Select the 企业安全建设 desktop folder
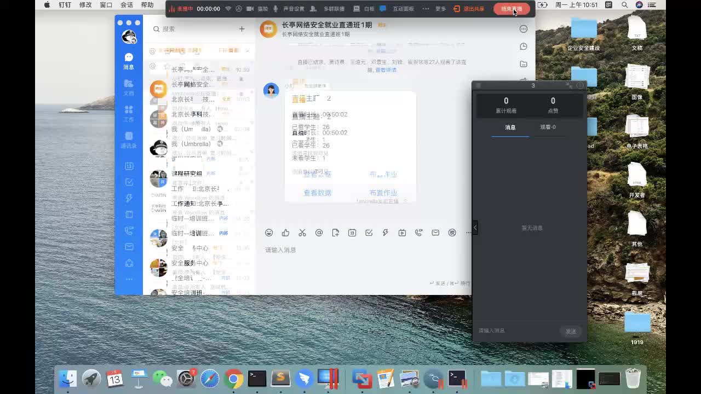 point(584,33)
